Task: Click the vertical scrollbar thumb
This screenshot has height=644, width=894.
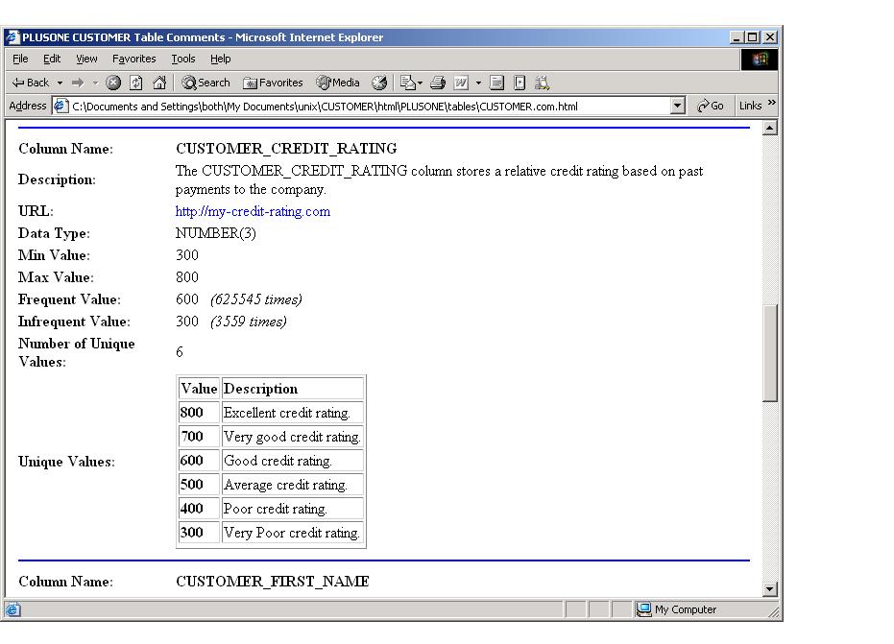Action: point(770,353)
